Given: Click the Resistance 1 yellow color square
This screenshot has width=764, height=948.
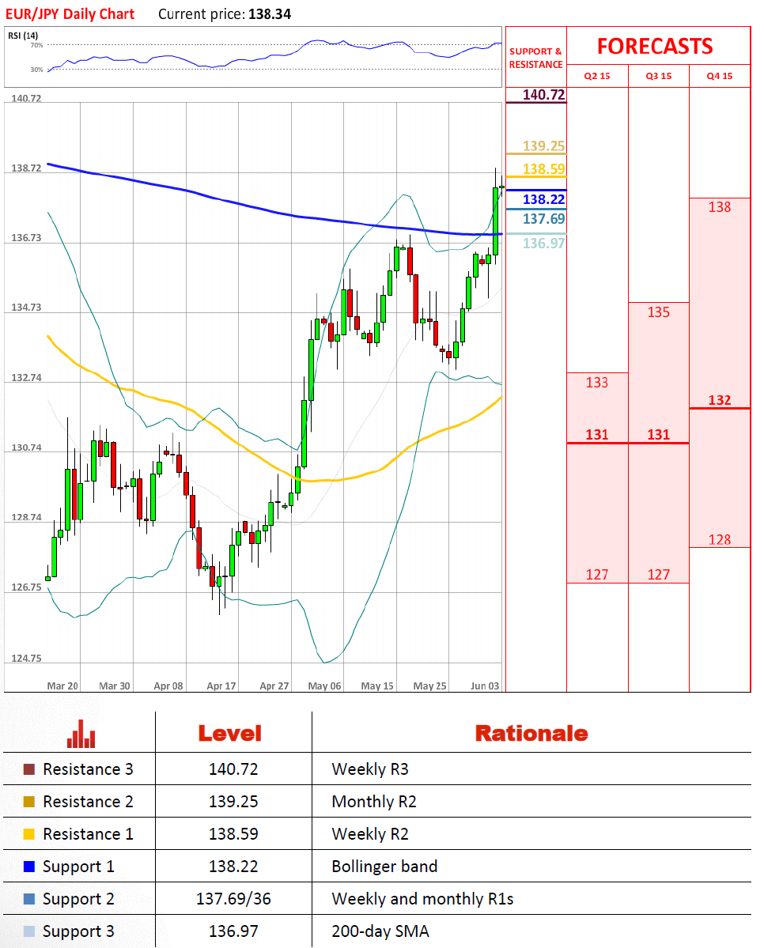Looking at the screenshot, I should click(x=28, y=834).
